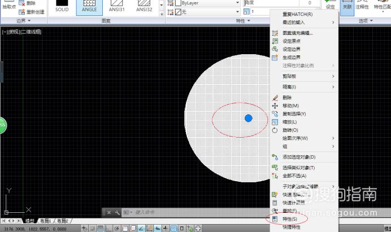The image size is (391, 232).
Task: Switch to the 布局2 layout tab
Action: [63, 221]
